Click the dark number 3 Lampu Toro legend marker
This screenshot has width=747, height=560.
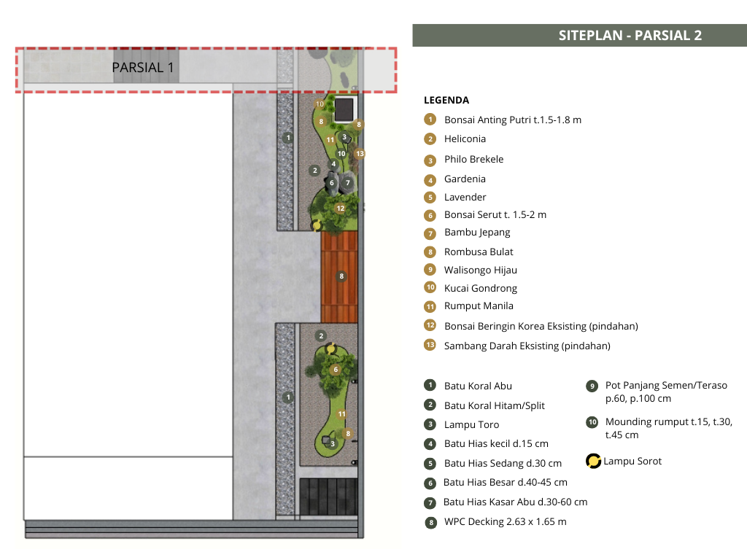430,424
